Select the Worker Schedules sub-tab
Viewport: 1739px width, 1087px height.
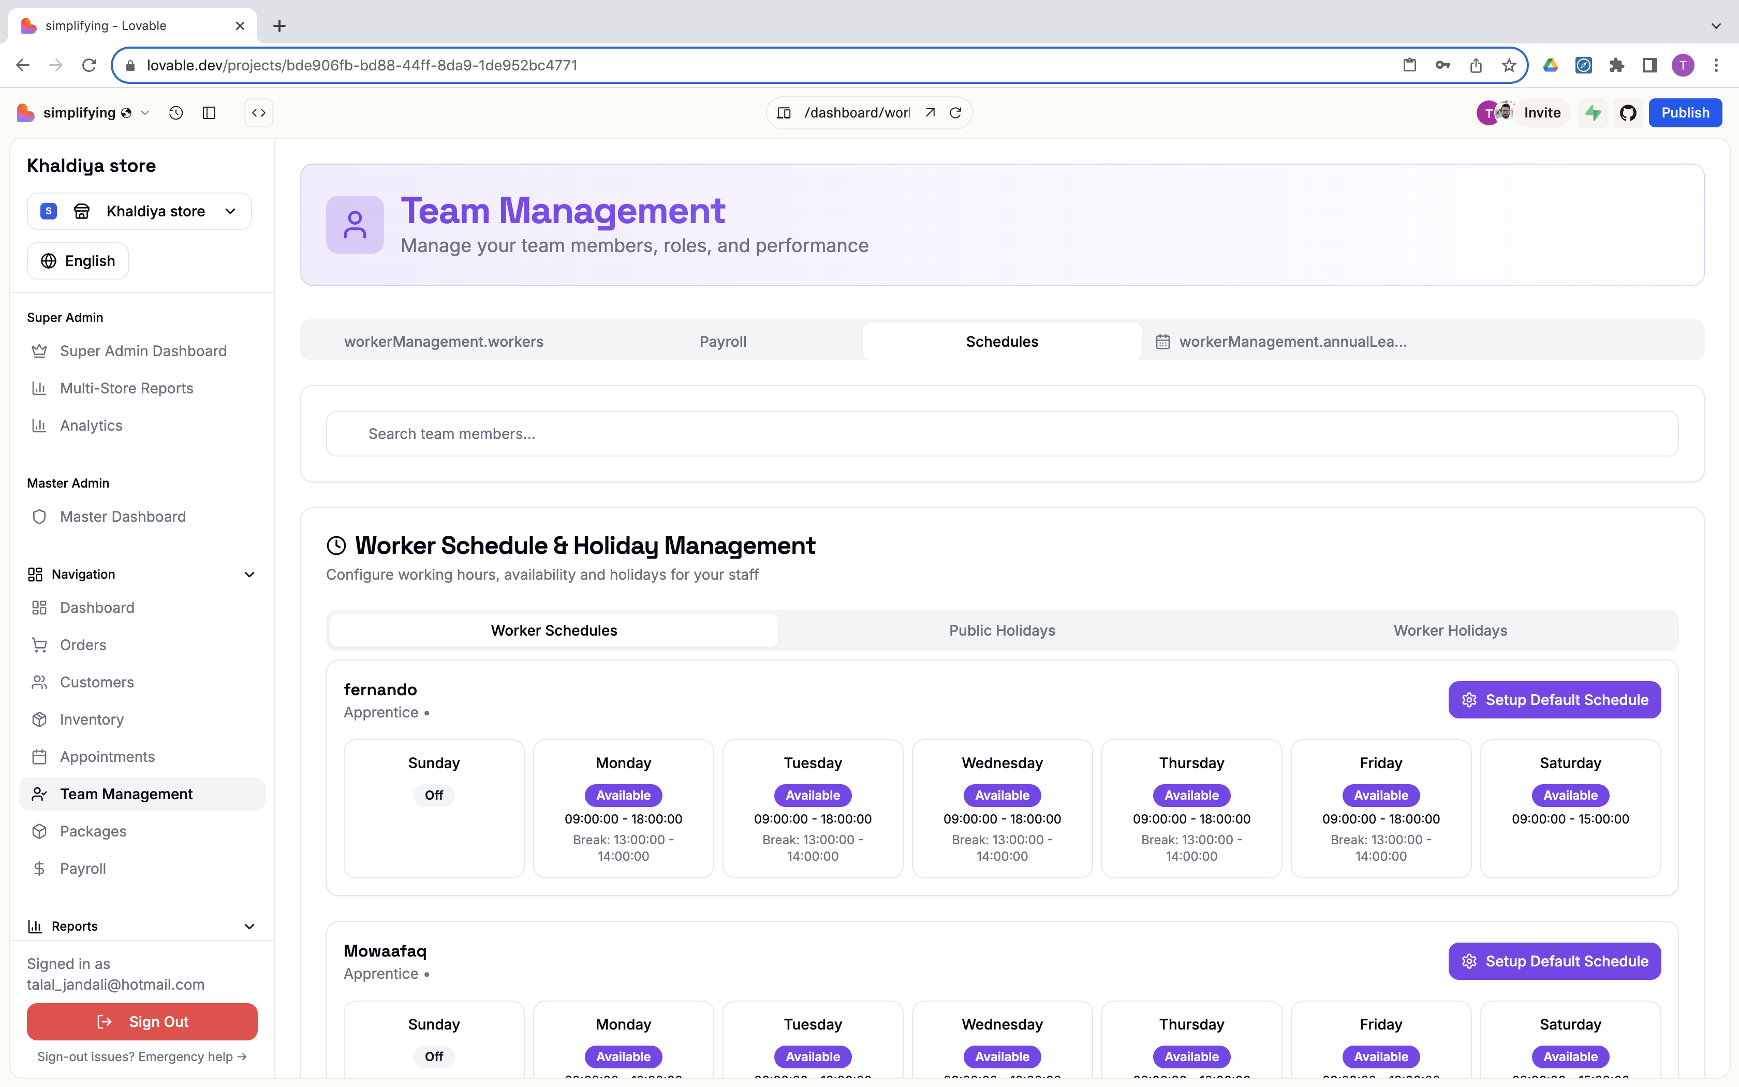[554, 630]
